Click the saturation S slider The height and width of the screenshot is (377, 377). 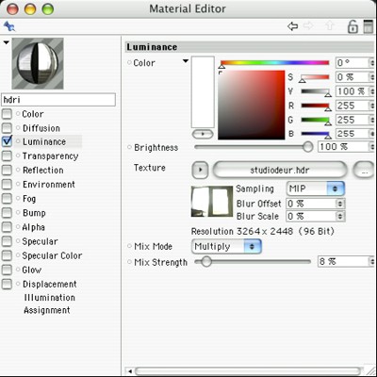pos(315,77)
